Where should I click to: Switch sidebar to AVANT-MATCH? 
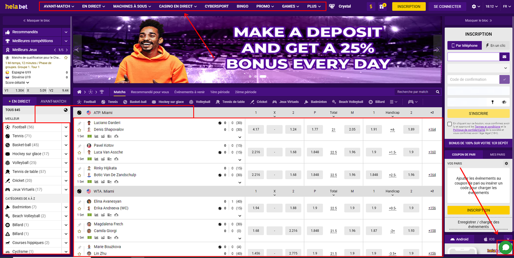click(53, 101)
